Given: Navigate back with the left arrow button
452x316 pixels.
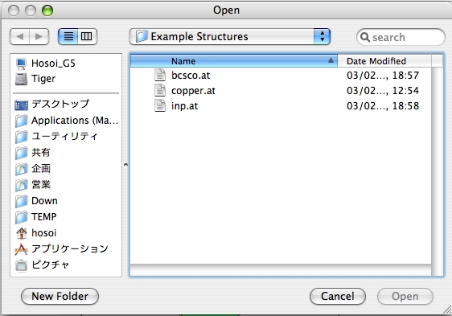Looking at the screenshot, I should [x=19, y=37].
